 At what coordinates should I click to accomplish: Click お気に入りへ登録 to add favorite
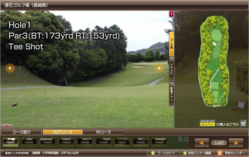pos(197,153)
